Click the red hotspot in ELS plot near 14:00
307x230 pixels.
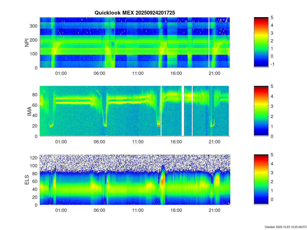click(x=162, y=181)
